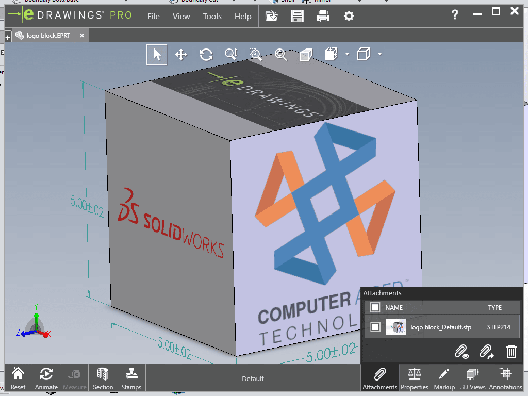Screen dimensions: 528x396
Task: Click the Stamps tool button
Action: pos(131,378)
